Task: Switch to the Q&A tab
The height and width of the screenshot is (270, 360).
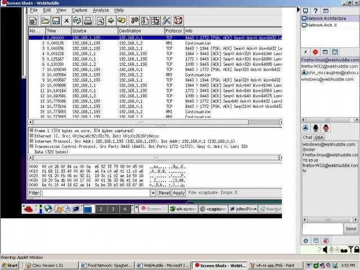Action: (319, 137)
